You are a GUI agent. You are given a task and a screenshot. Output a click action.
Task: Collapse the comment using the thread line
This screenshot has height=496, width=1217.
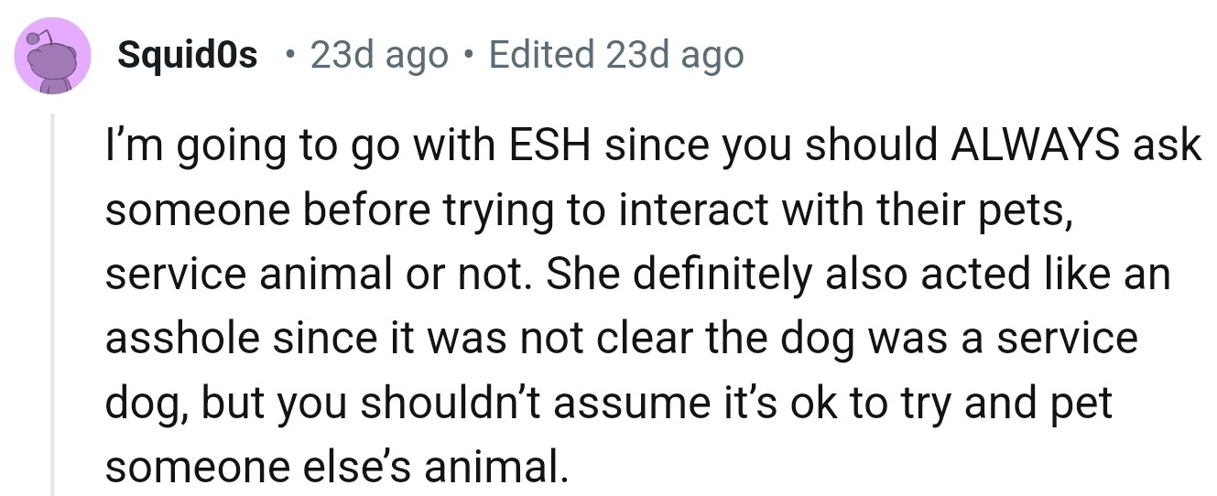tap(53, 302)
